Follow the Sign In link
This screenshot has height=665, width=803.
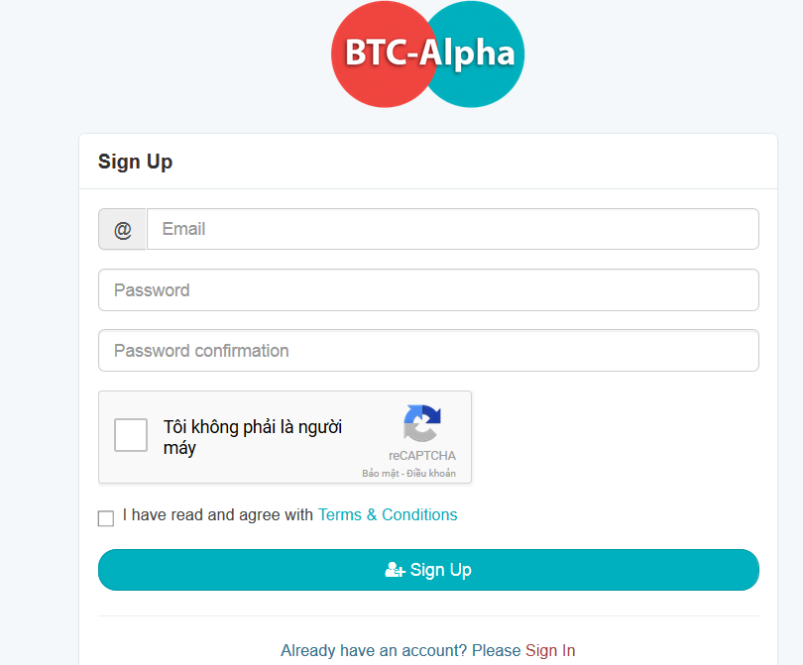pos(550,650)
